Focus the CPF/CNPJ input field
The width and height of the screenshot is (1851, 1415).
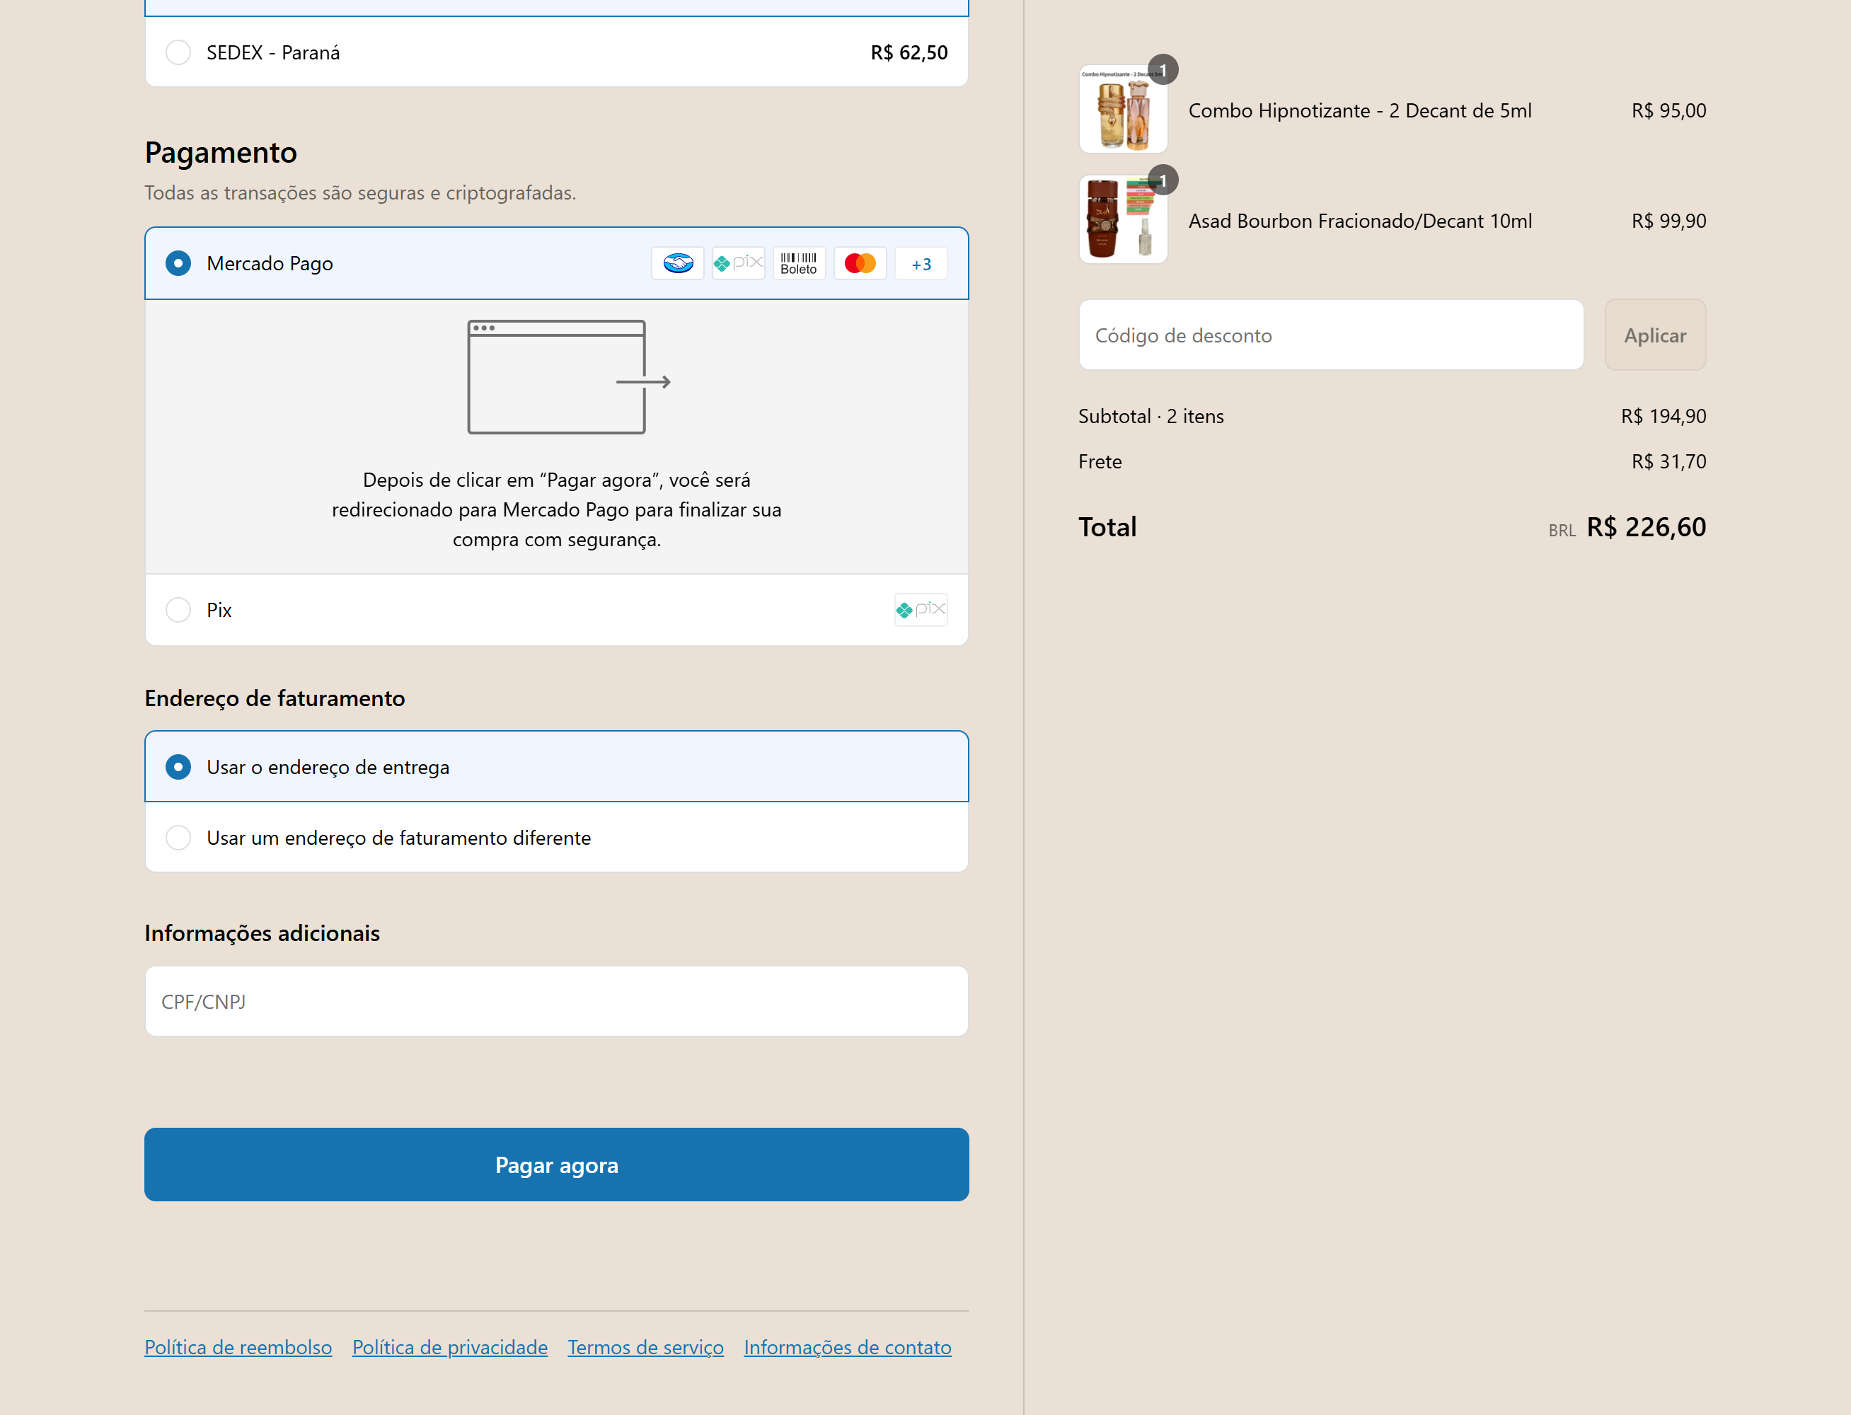[556, 1001]
